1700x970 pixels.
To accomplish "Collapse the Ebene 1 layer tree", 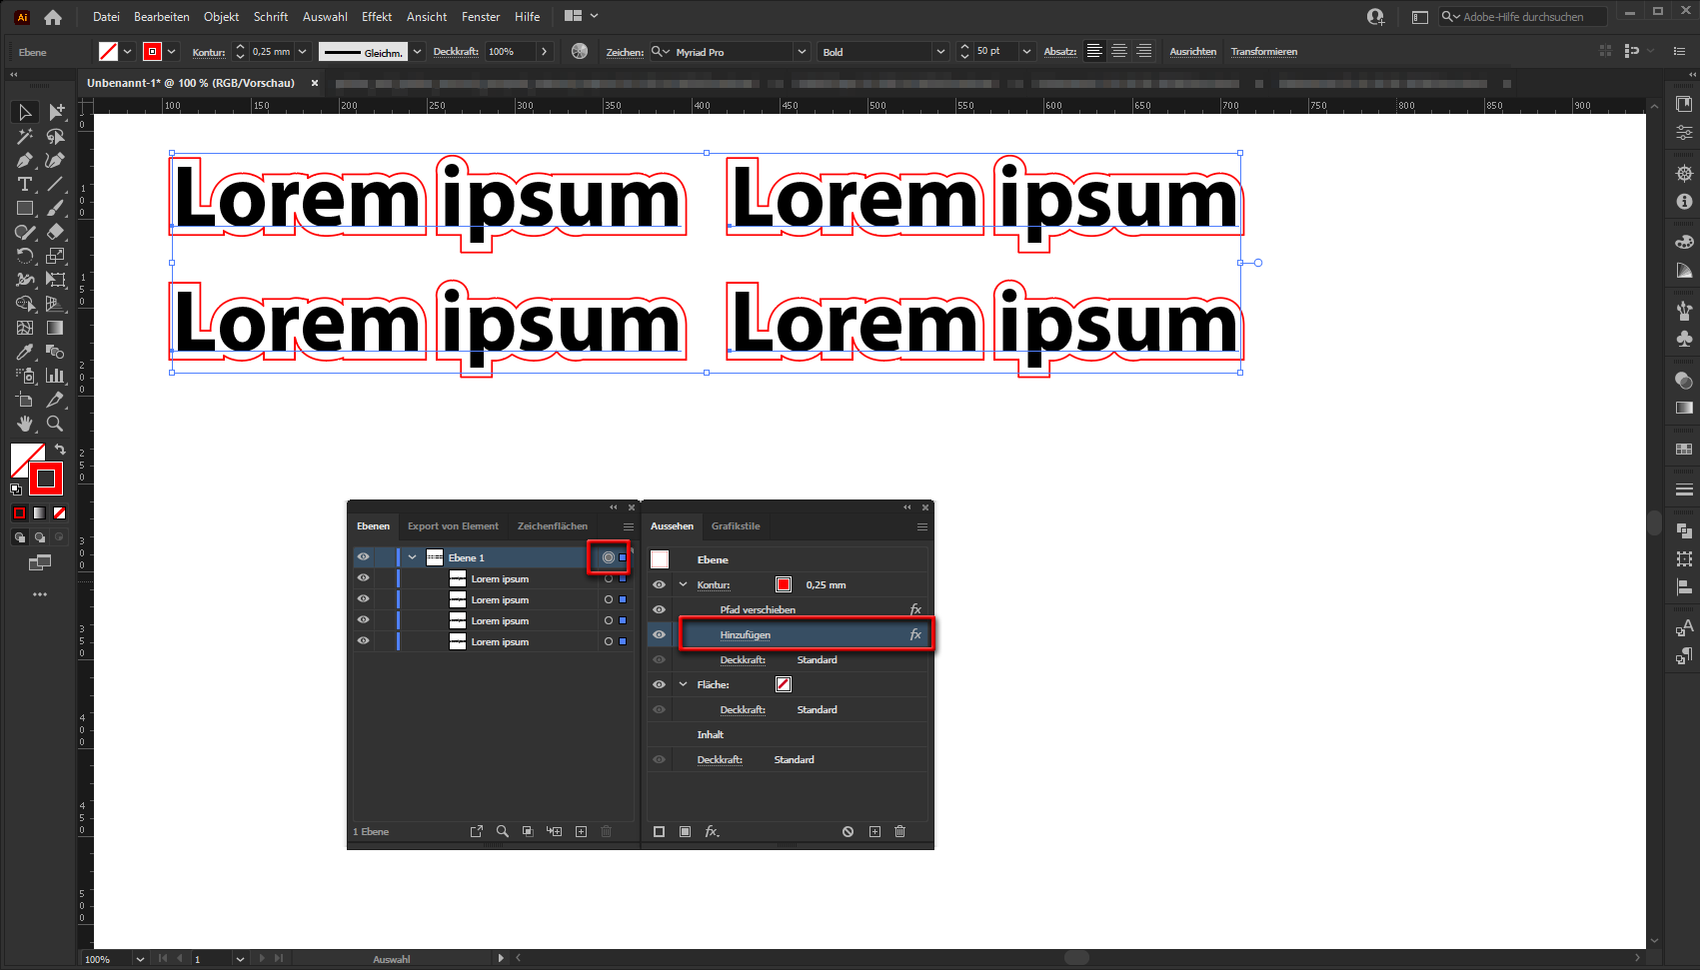I will click(411, 556).
